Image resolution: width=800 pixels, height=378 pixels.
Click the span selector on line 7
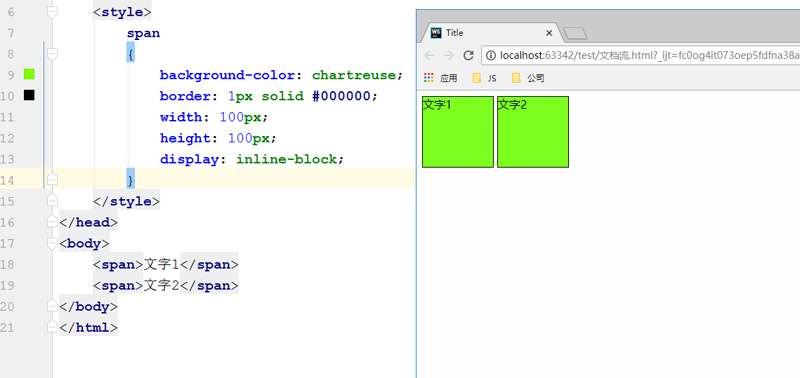(143, 34)
